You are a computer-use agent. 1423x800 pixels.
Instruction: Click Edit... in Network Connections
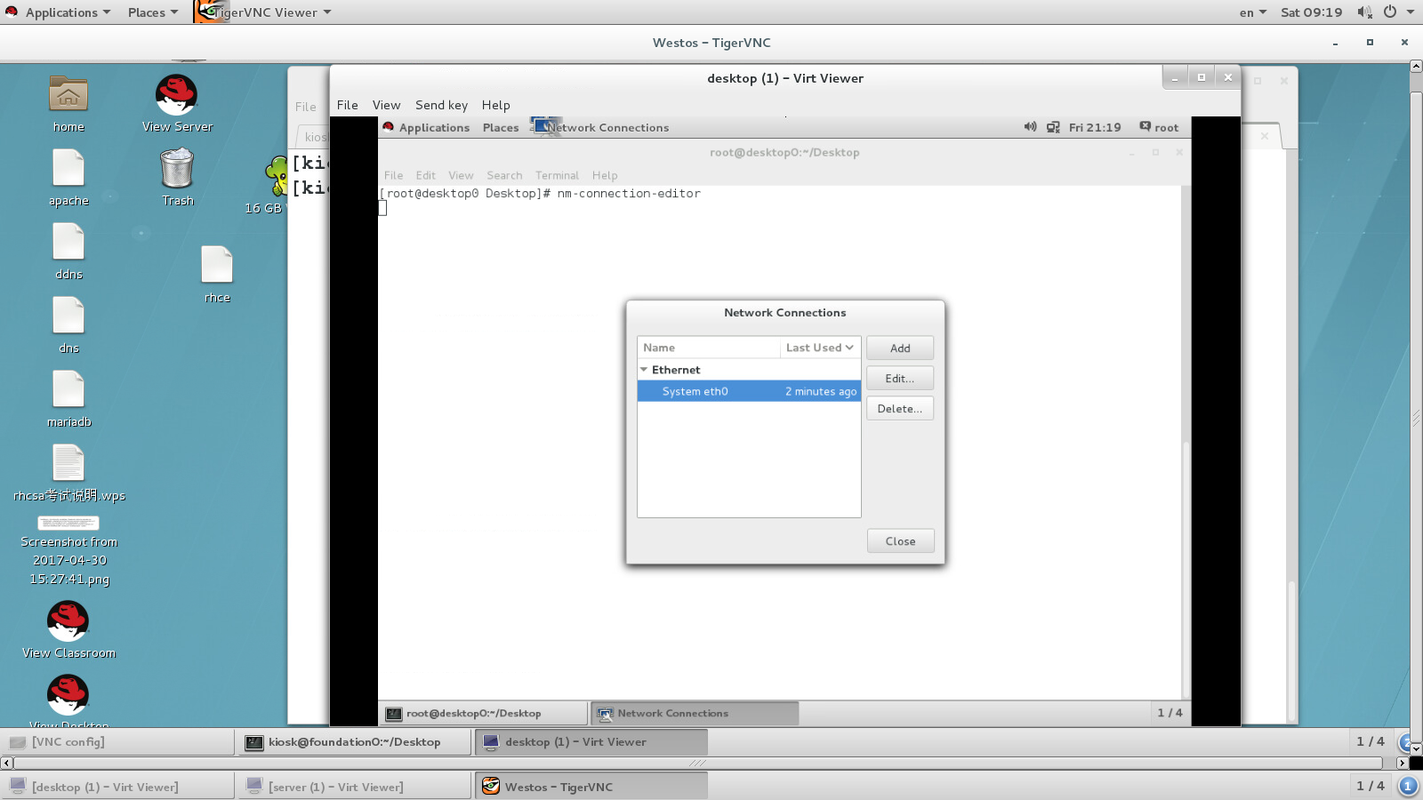coord(900,379)
